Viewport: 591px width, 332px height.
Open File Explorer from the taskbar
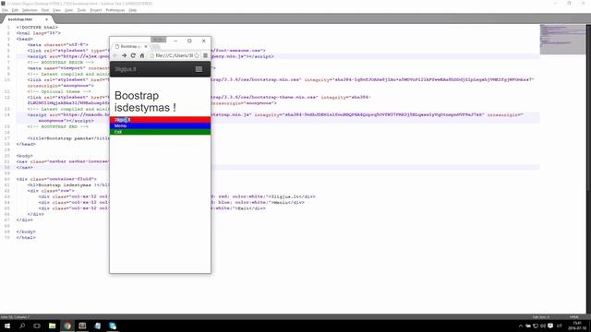pos(52,326)
